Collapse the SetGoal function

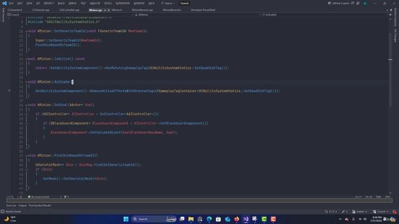click(x=26, y=105)
